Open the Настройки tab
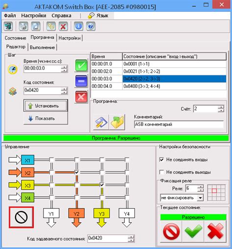This screenshot has width=232, height=249. click(70, 38)
